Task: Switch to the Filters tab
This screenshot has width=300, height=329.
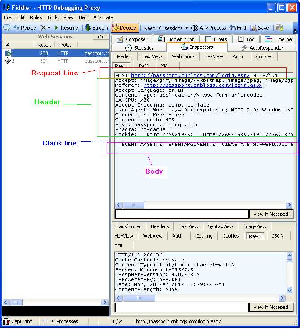Action: pyautogui.click(x=216, y=39)
